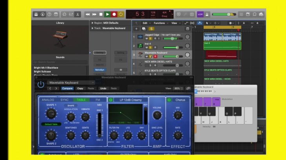Mute the Jagged Edge track
The width and height of the screenshot is (286, 160).
coord(147,39)
